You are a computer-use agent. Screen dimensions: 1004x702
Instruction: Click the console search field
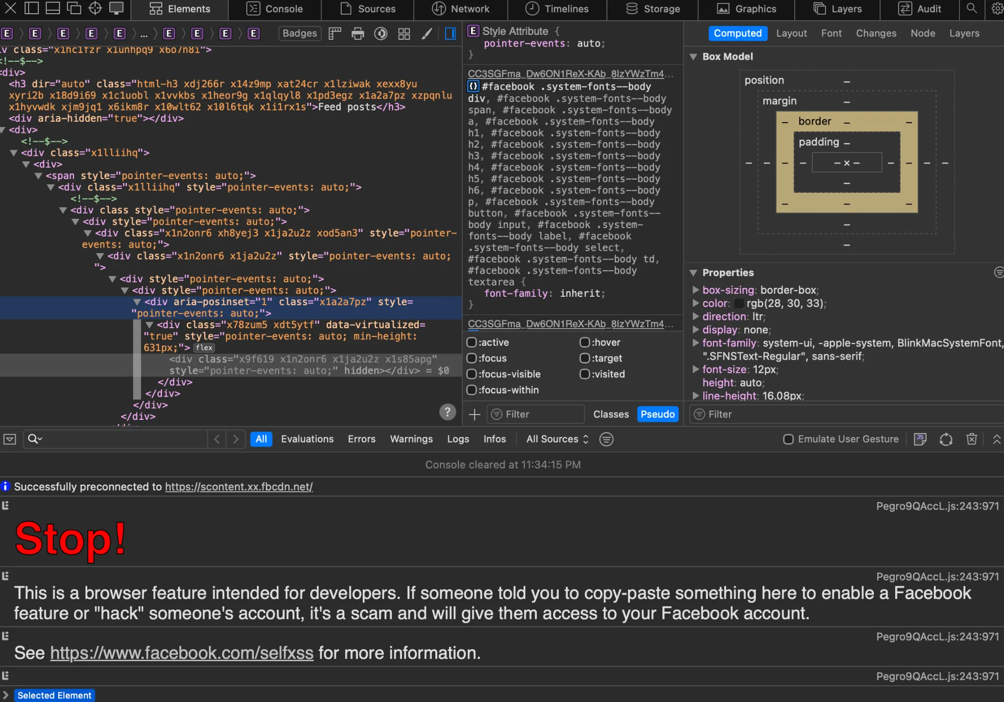115,439
